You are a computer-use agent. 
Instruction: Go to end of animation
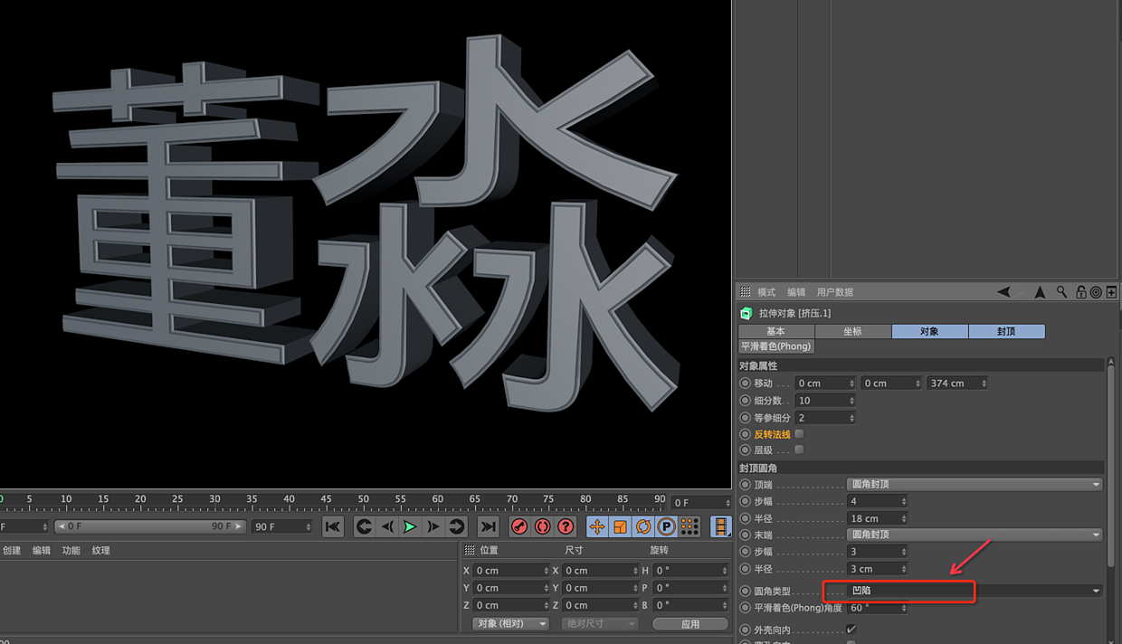[x=489, y=526]
